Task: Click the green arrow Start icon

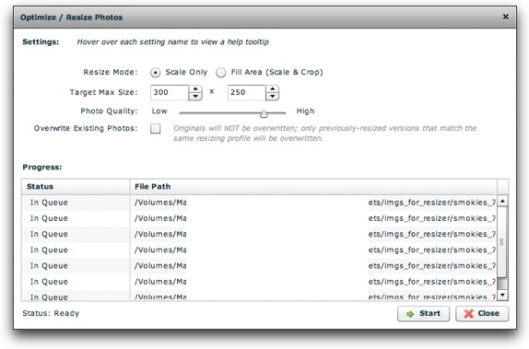Action: point(410,314)
